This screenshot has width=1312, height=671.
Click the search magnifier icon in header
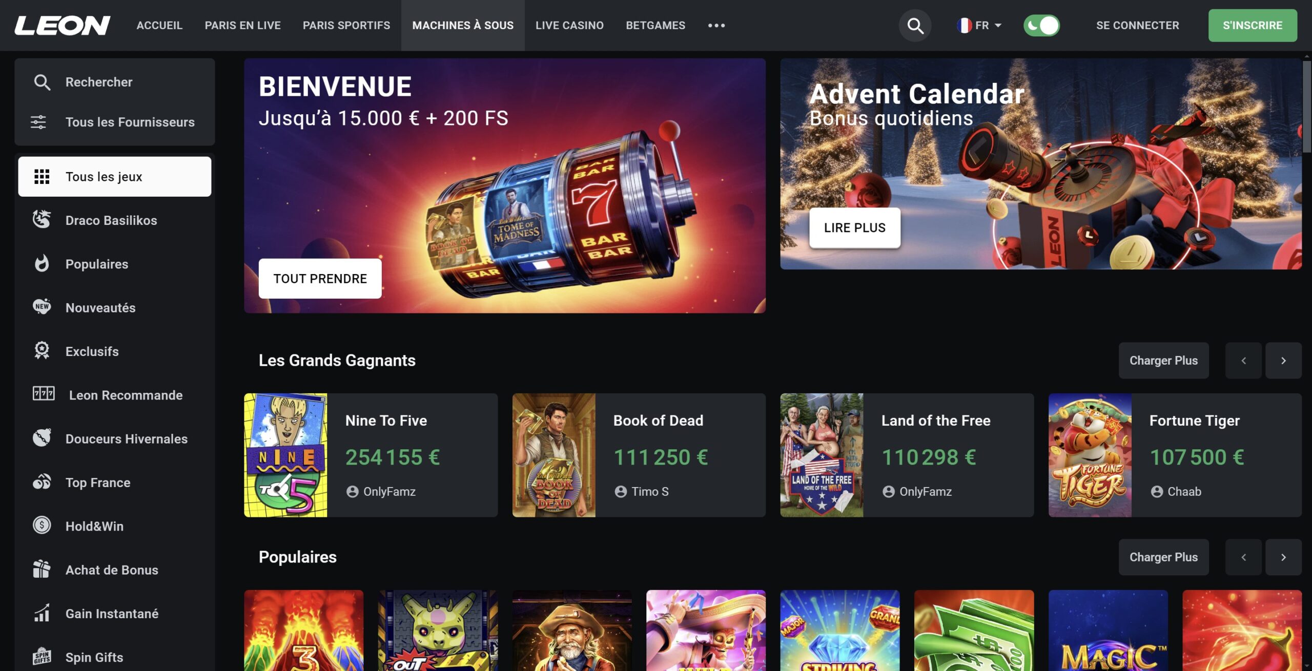[x=915, y=25]
